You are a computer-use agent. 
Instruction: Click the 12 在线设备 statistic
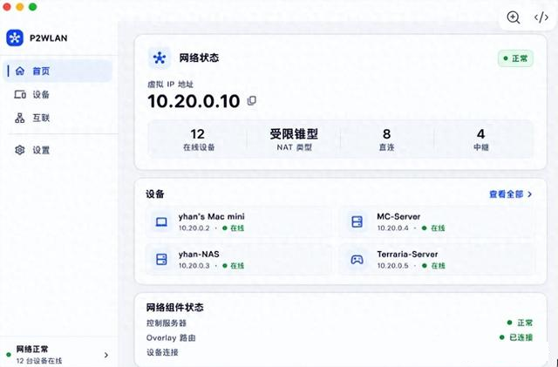198,139
